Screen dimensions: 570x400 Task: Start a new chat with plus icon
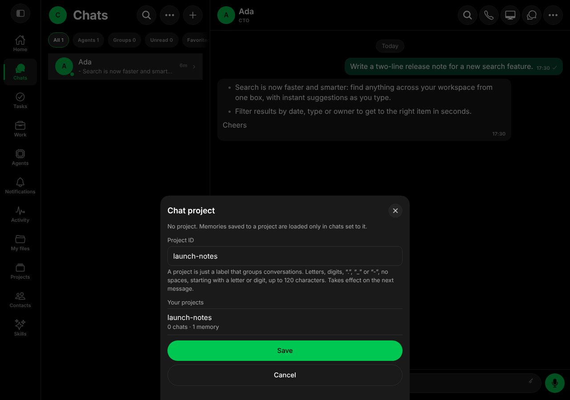(x=193, y=15)
